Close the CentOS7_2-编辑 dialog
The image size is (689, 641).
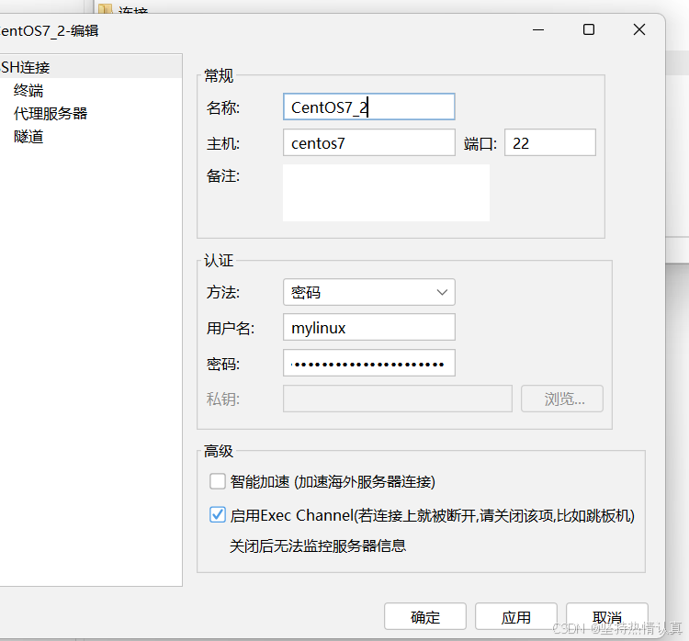(x=639, y=30)
